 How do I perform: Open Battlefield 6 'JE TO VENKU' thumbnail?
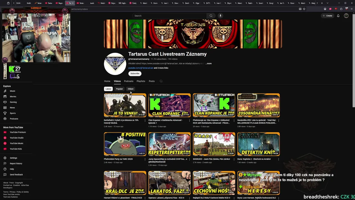coord(125,105)
